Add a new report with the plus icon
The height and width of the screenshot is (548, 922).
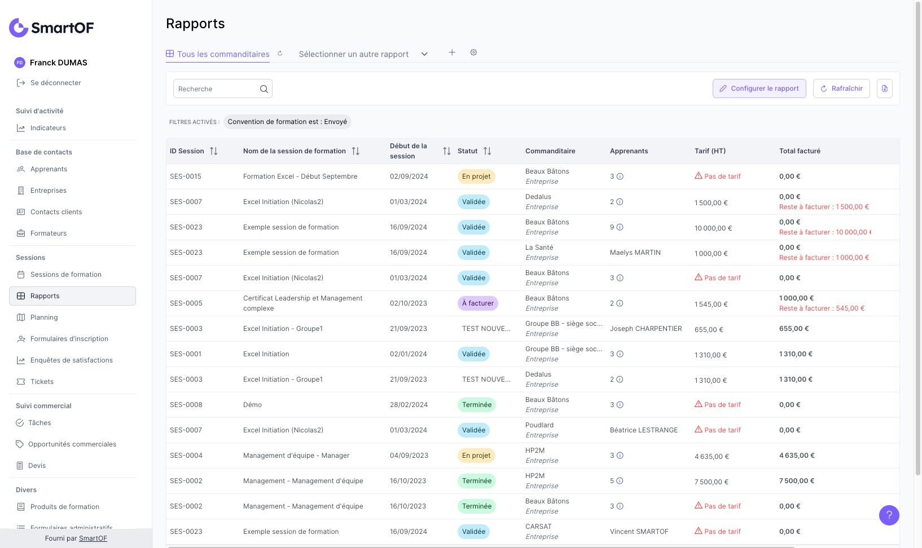[452, 52]
